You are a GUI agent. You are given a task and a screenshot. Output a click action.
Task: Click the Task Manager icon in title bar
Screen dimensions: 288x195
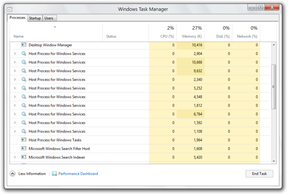pyautogui.click(x=9, y=9)
